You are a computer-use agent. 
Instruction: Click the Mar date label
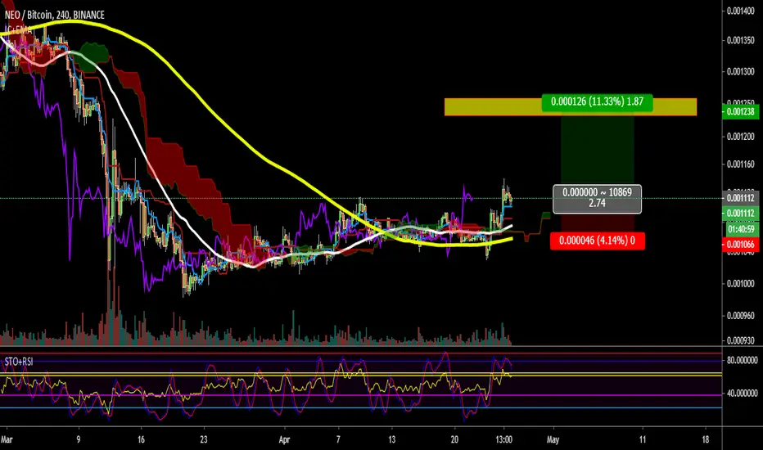7,439
